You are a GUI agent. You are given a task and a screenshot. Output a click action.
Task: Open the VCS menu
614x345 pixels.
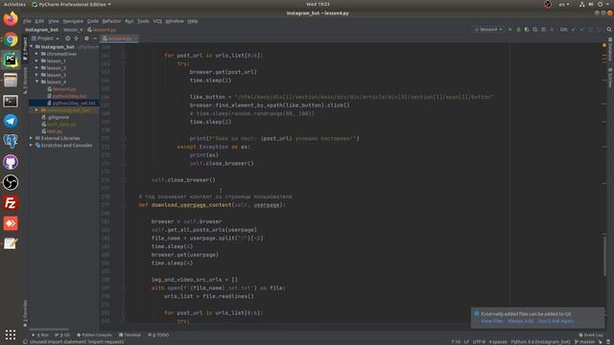[x=157, y=21]
